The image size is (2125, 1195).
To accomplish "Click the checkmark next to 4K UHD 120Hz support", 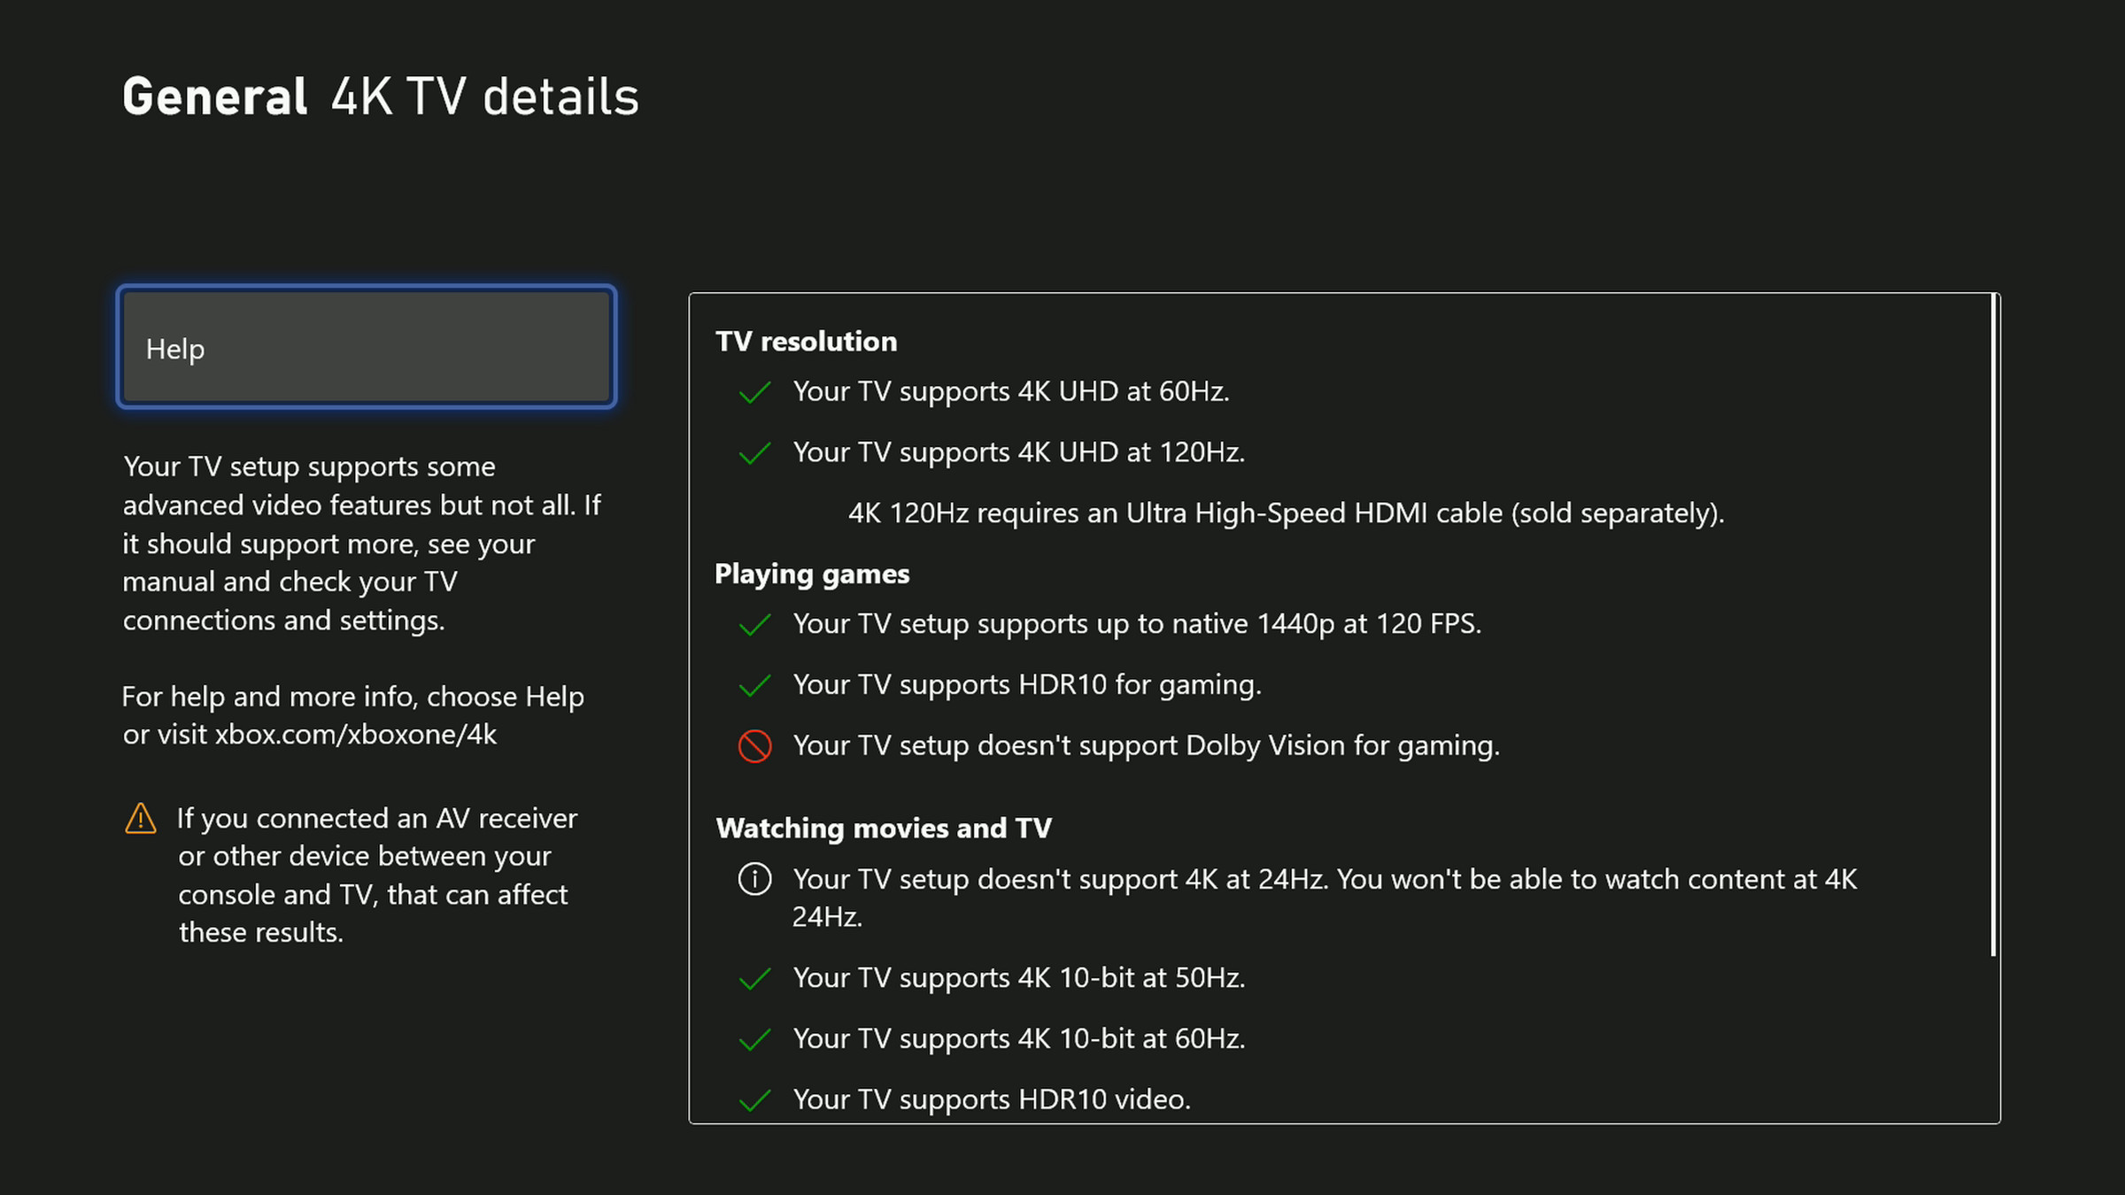I will [754, 452].
